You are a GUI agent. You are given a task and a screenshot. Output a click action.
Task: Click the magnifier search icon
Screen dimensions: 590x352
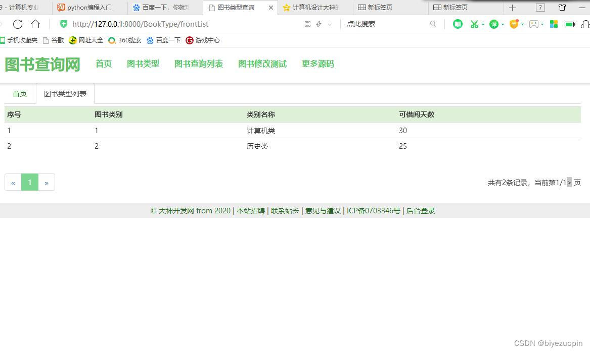[x=433, y=24]
